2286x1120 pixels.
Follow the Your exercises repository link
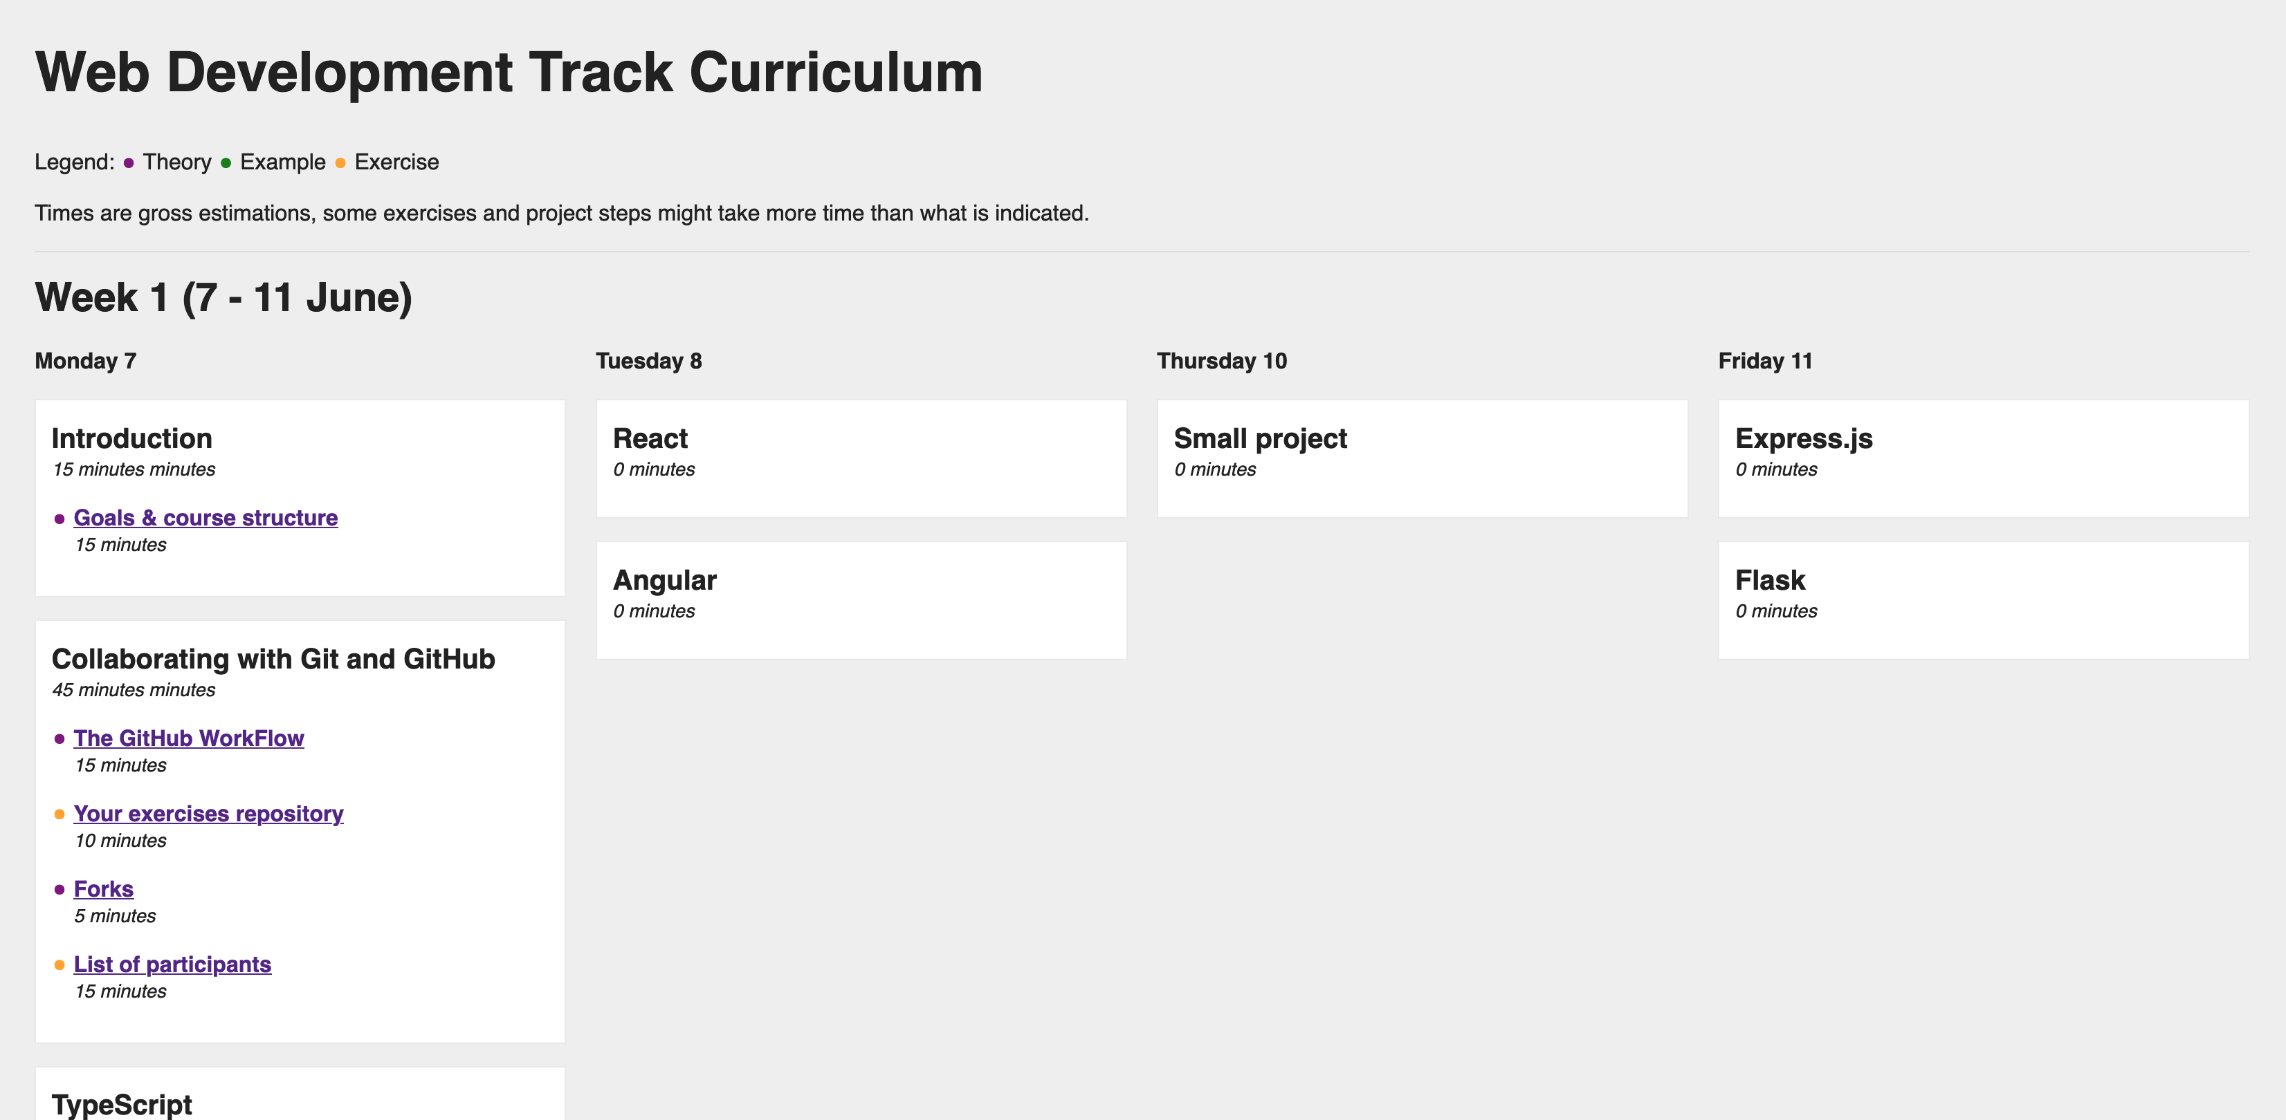[x=208, y=813]
